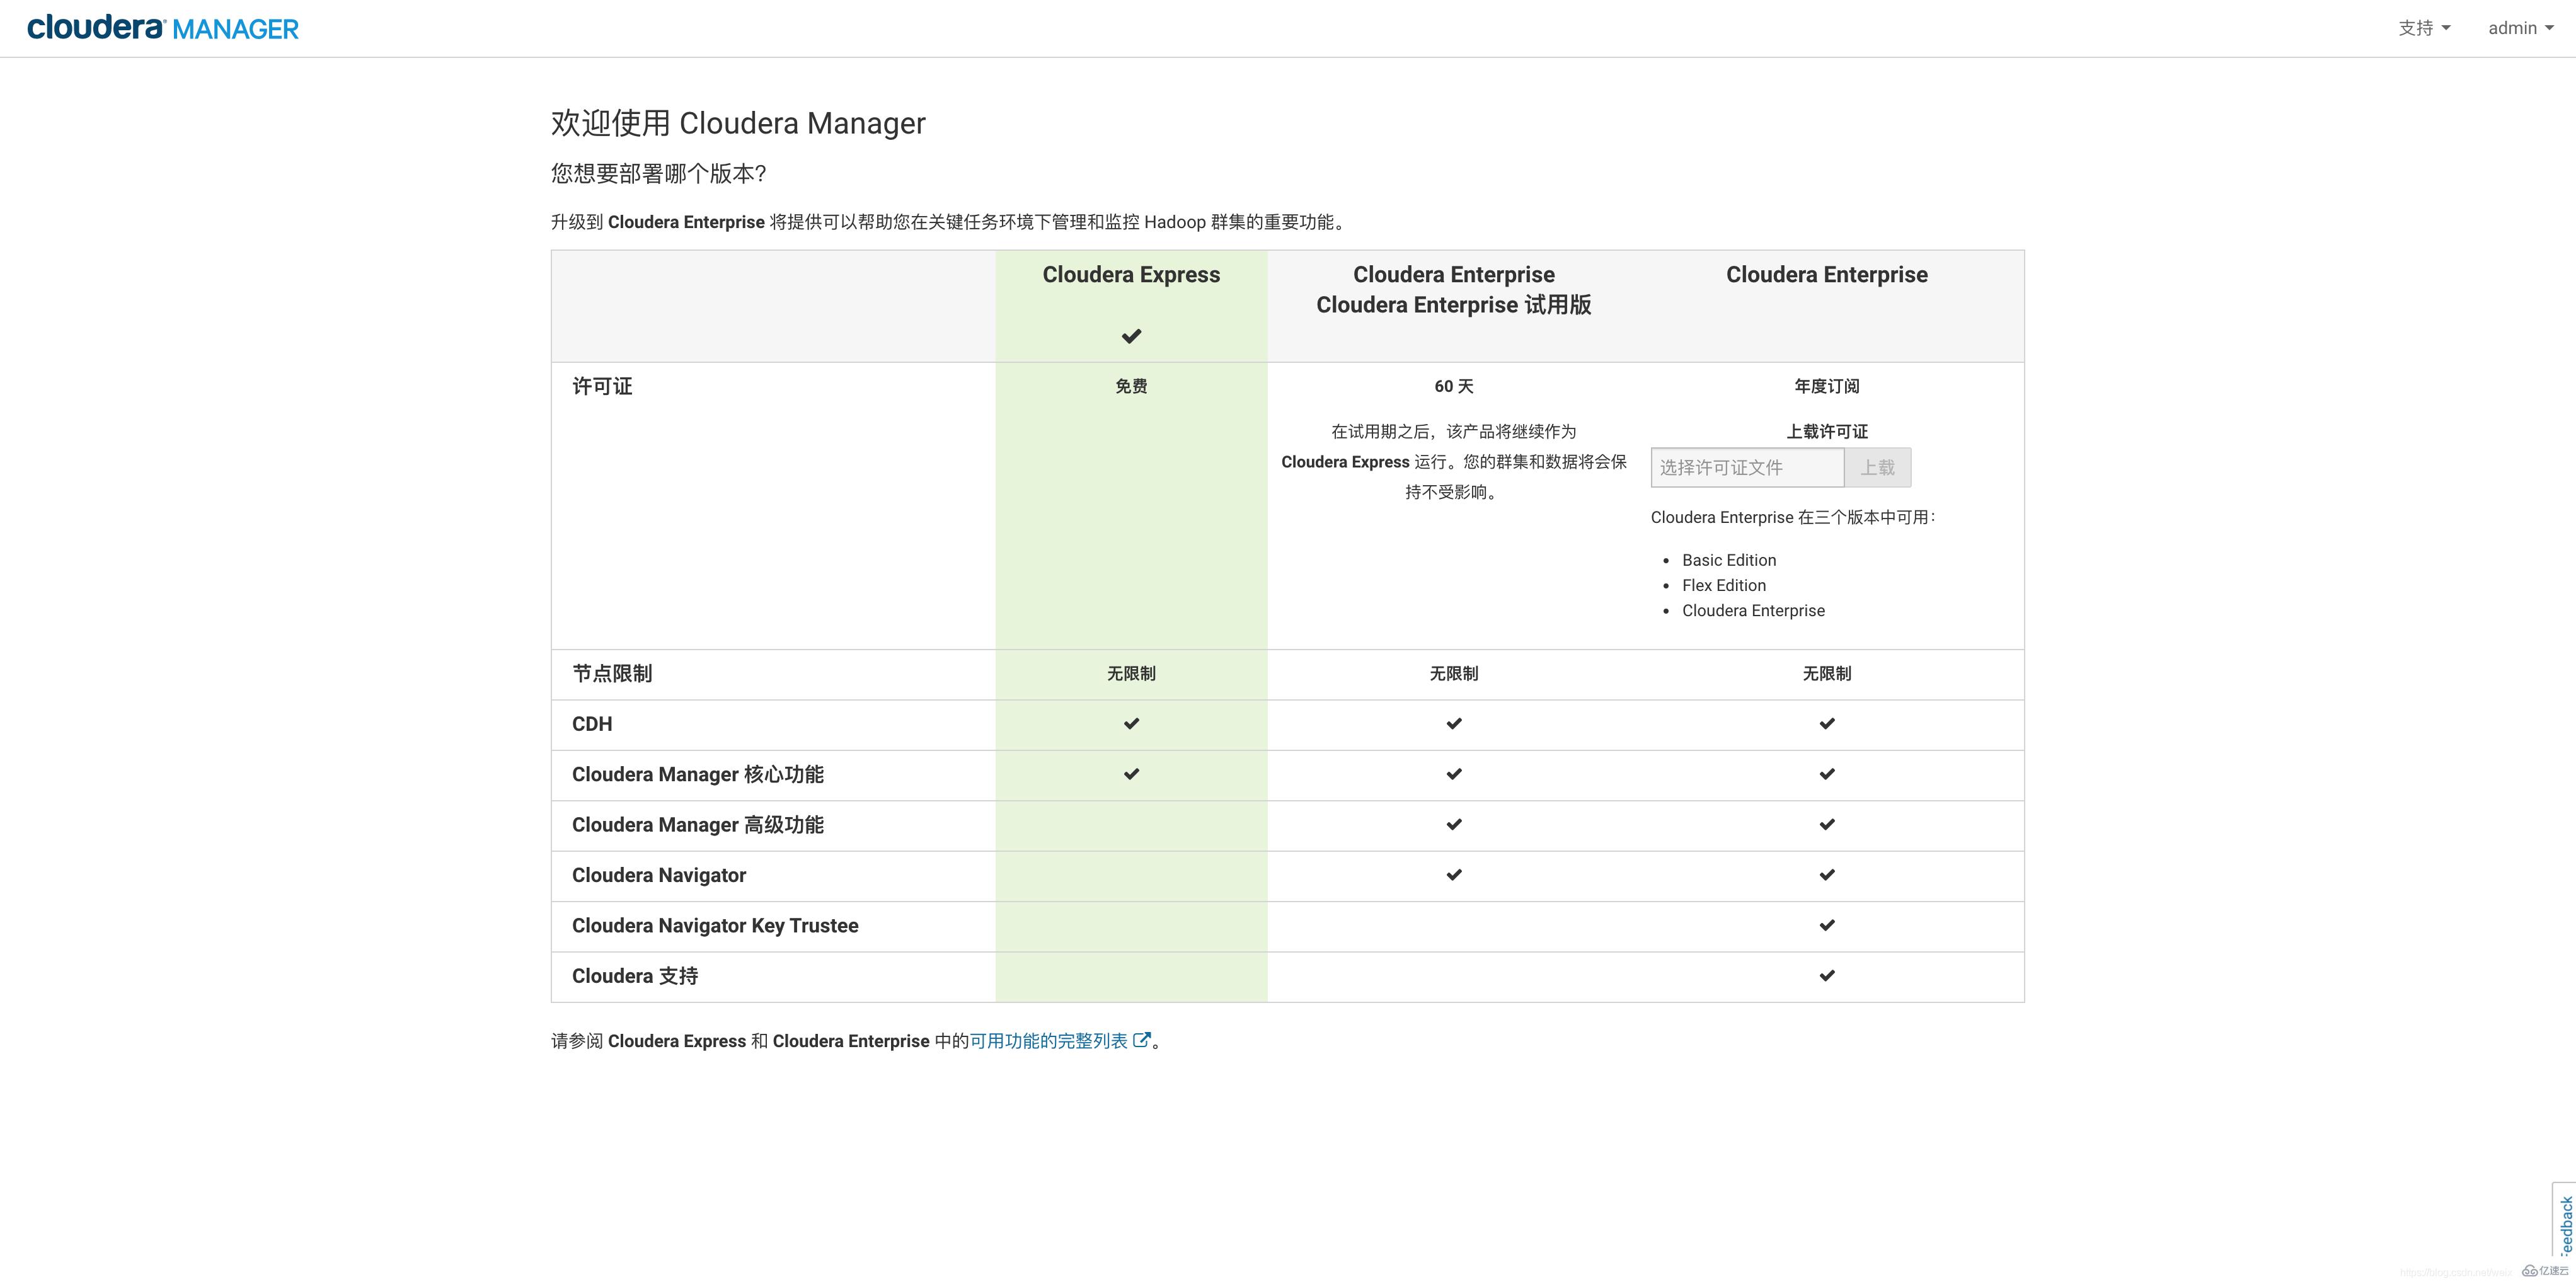This screenshot has height=1284, width=2576.
Task: Open the 支持 dropdown menu
Action: (2424, 28)
